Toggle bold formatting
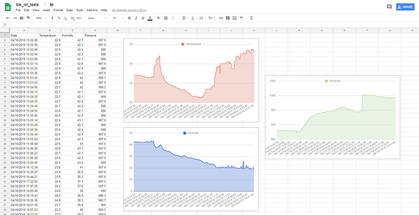This screenshot has height=215, width=419. (x=130, y=18)
